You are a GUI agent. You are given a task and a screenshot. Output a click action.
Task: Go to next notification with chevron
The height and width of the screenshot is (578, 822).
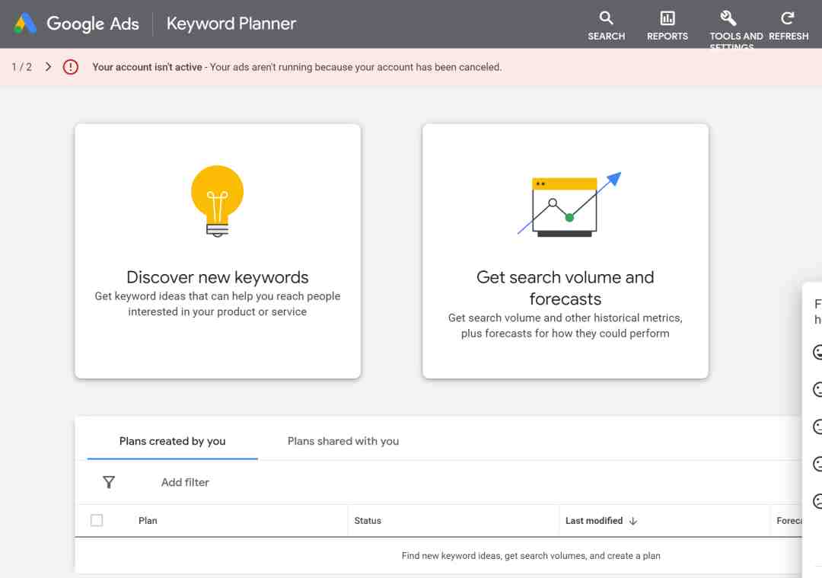tap(49, 67)
